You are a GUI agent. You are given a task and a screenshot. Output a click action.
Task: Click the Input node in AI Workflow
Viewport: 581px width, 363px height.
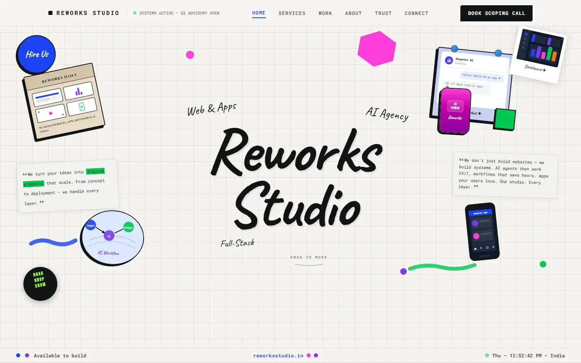coord(90,225)
